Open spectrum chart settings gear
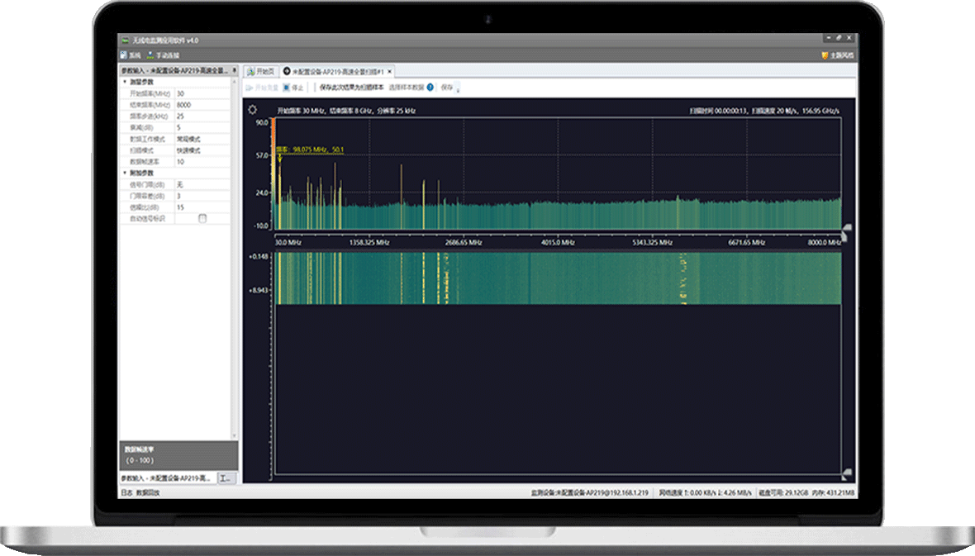The image size is (975, 556). pos(253,110)
